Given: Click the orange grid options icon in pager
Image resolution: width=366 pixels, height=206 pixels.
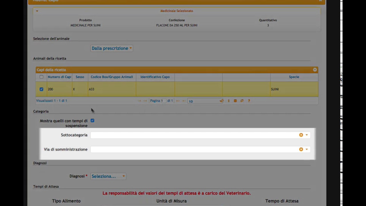Looking at the screenshot, I should [x=235, y=101].
